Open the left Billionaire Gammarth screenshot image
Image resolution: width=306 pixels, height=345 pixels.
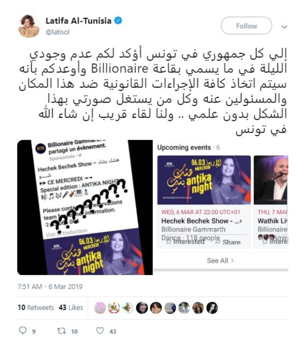[x=85, y=207]
